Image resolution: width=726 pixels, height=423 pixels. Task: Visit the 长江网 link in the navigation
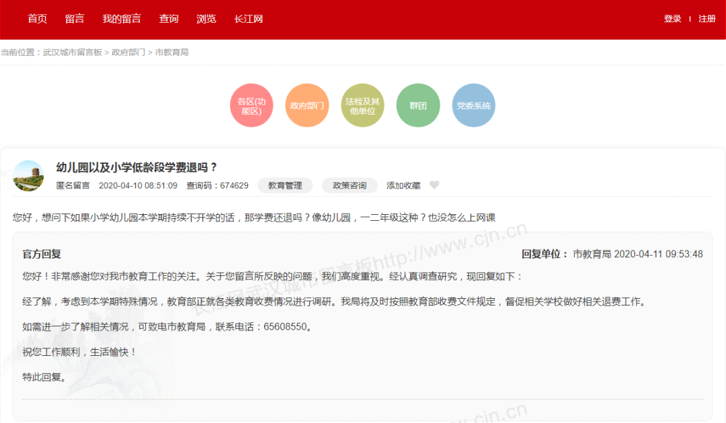click(248, 19)
